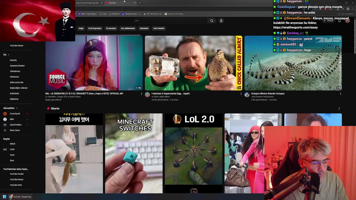Open Beğendiğim videolar list

pyautogui.click(x=19, y=88)
